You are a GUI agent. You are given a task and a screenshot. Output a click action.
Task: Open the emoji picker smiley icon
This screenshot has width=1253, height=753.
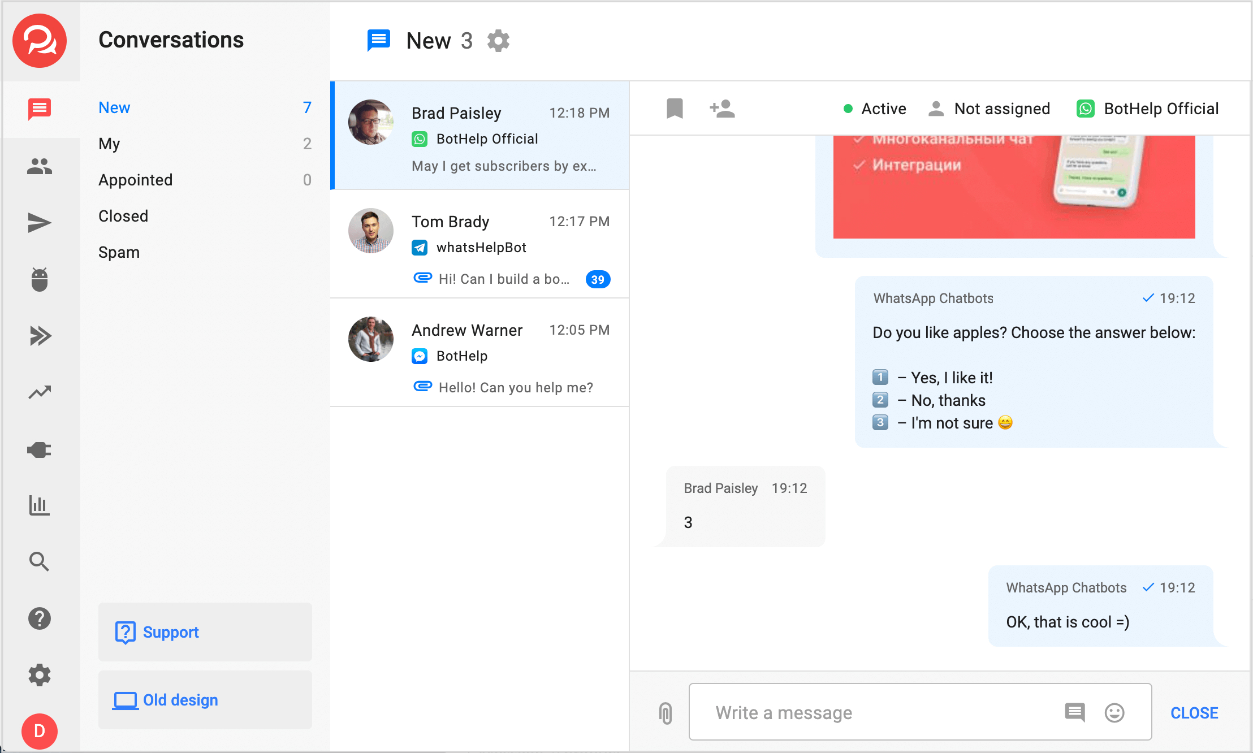[x=1114, y=713]
